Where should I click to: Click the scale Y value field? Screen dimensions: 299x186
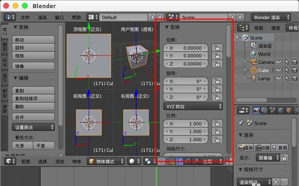point(186,131)
